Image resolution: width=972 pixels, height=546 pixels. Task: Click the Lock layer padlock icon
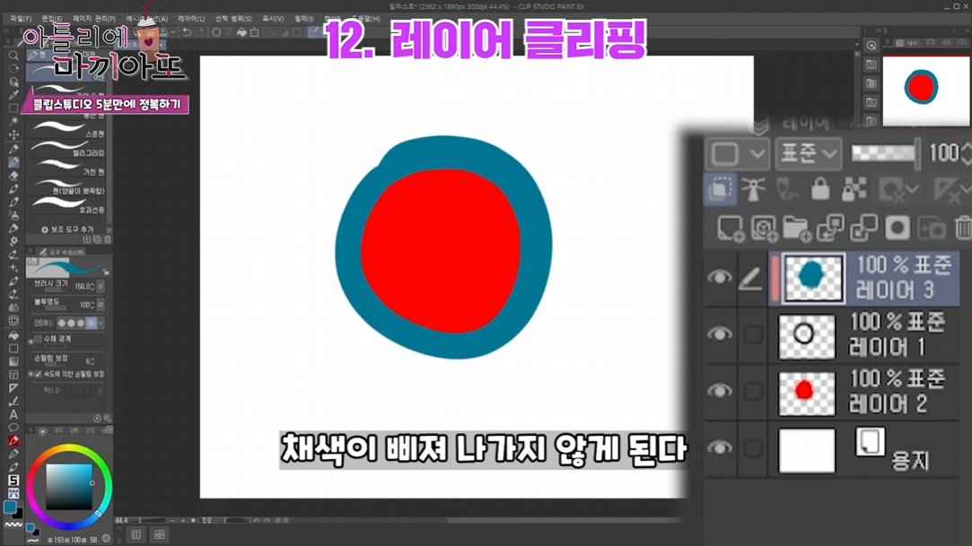pos(820,189)
